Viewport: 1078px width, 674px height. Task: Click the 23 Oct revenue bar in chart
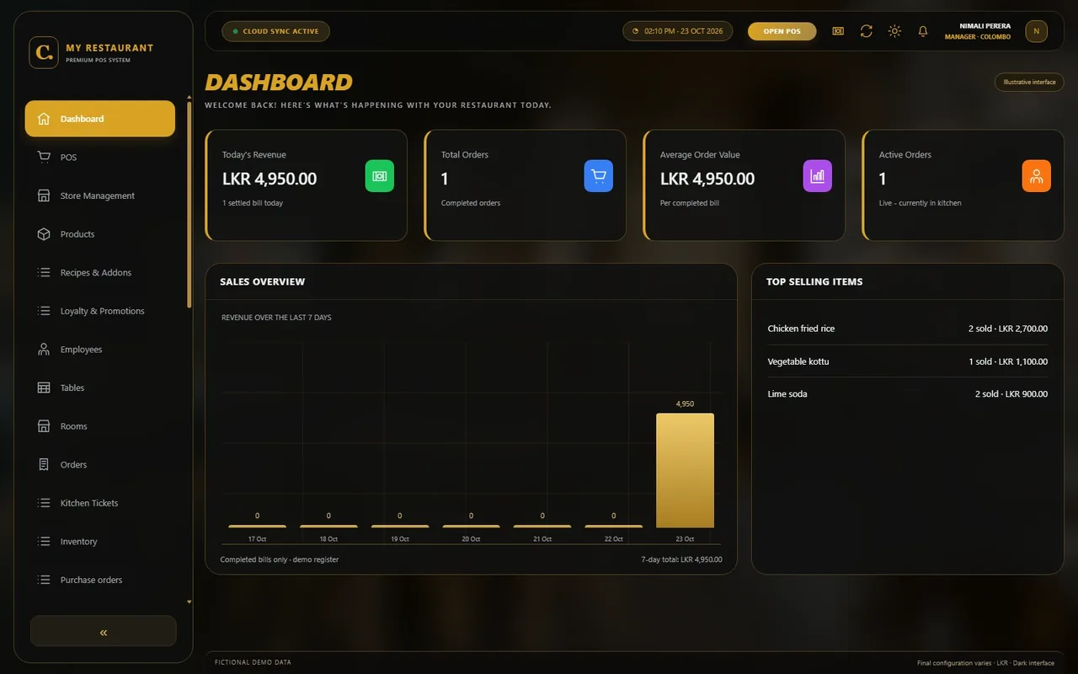coord(685,470)
